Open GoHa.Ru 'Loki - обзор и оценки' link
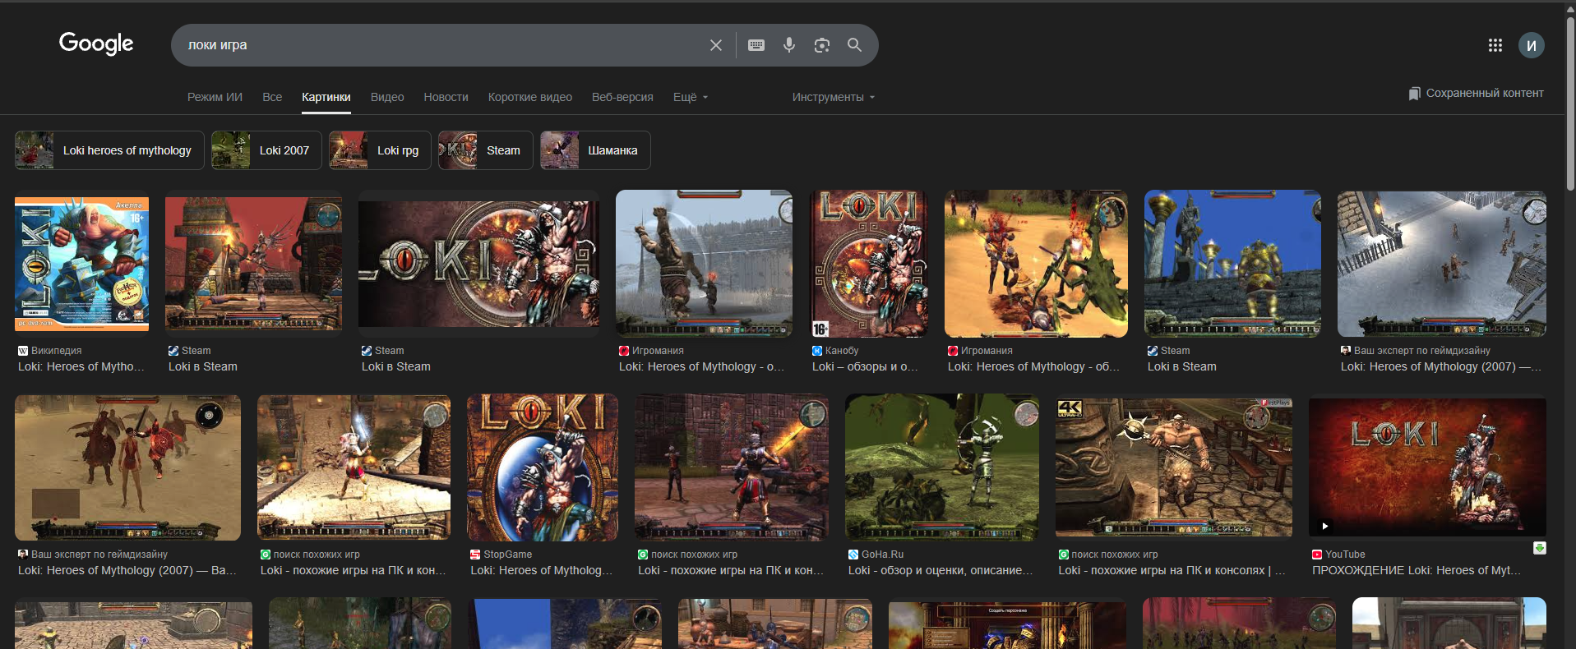Viewport: 1576px width, 649px height. (x=941, y=570)
